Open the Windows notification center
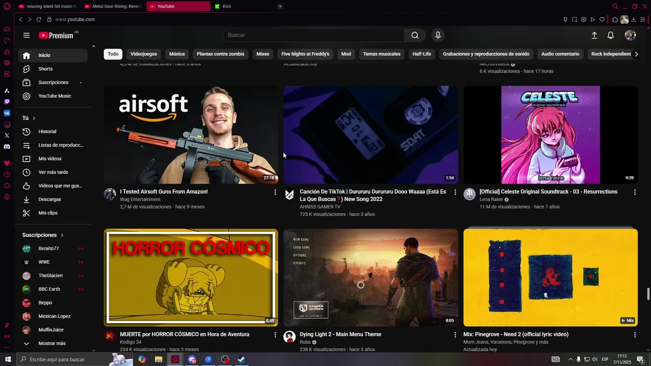The image size is (651, 366). [640, 359]
